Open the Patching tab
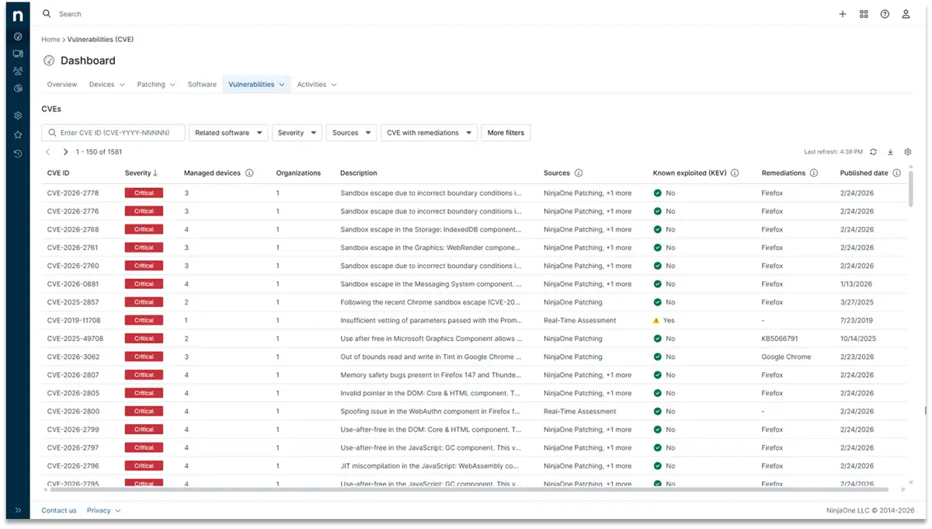 click(x=156, y=85)
